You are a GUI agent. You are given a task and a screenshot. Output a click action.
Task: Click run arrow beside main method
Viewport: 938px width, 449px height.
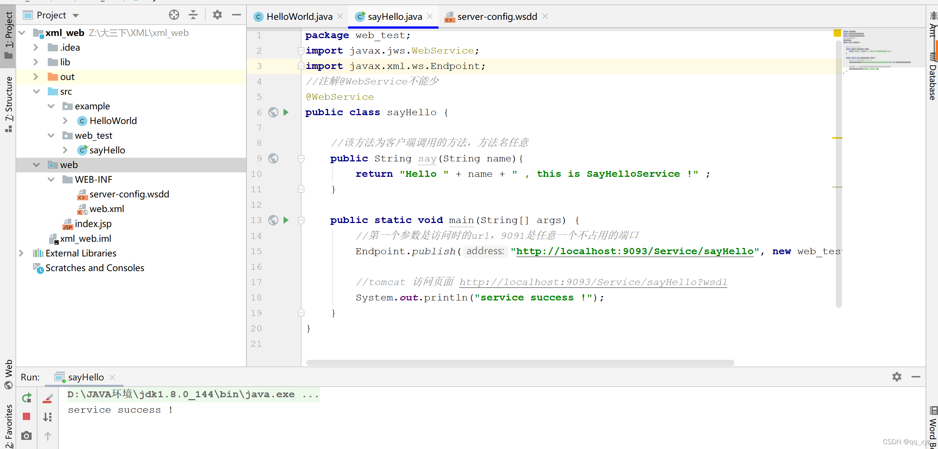pos(286,220)
